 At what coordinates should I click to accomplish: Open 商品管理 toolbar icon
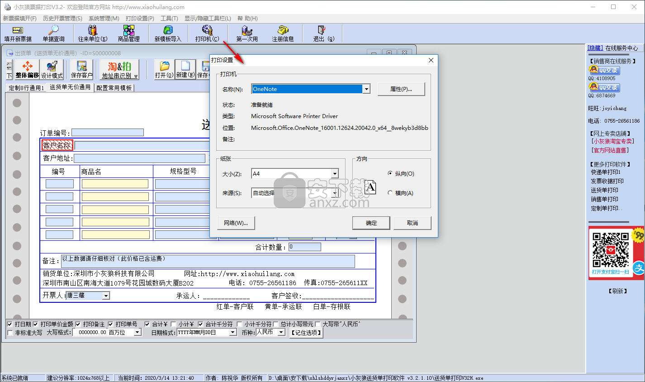point(129,34)
